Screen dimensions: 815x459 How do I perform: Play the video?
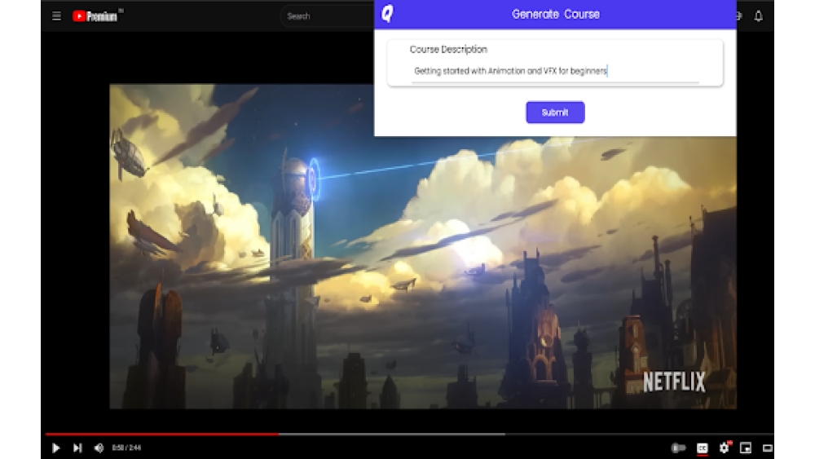pos(55,448)
